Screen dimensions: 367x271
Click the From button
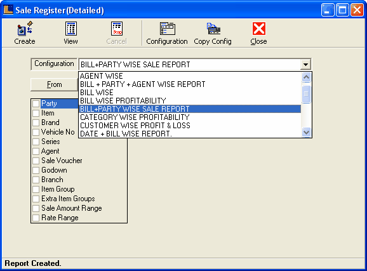coord(54,84)
